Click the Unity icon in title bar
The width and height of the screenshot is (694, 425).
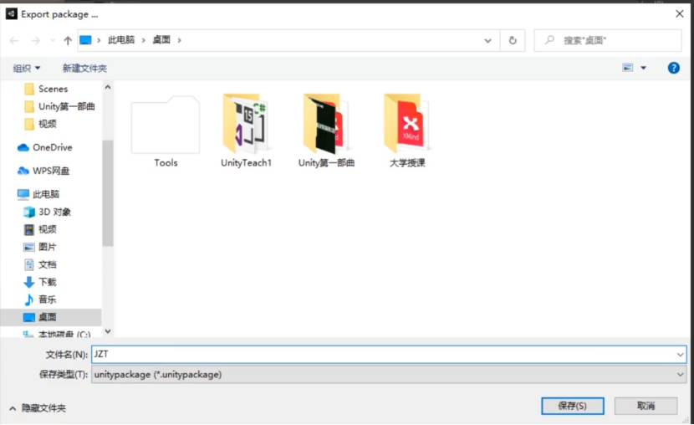[12, 14]
